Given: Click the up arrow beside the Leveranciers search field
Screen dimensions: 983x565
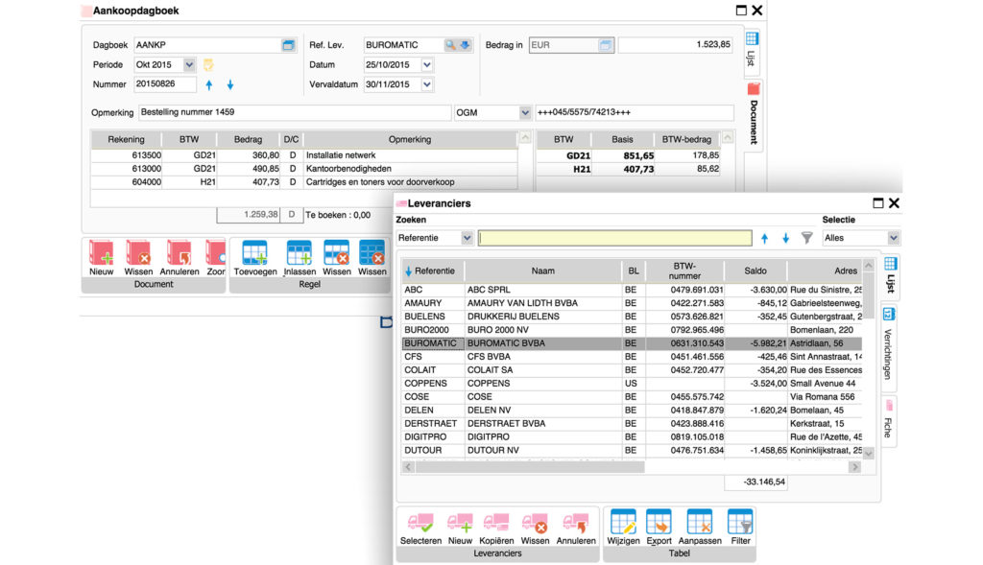Looking at the screenshot, I should pyautogui.click(x=764, y=238).
